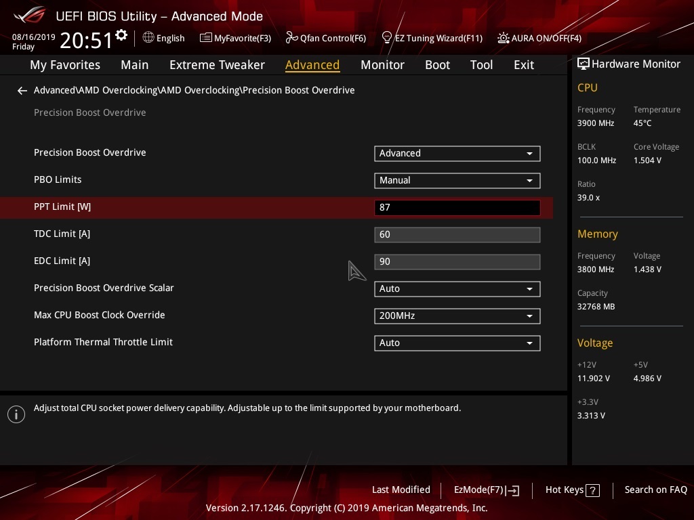
Task: Click the Max CPU Boost Clock Override label
Action: point(100,315)
